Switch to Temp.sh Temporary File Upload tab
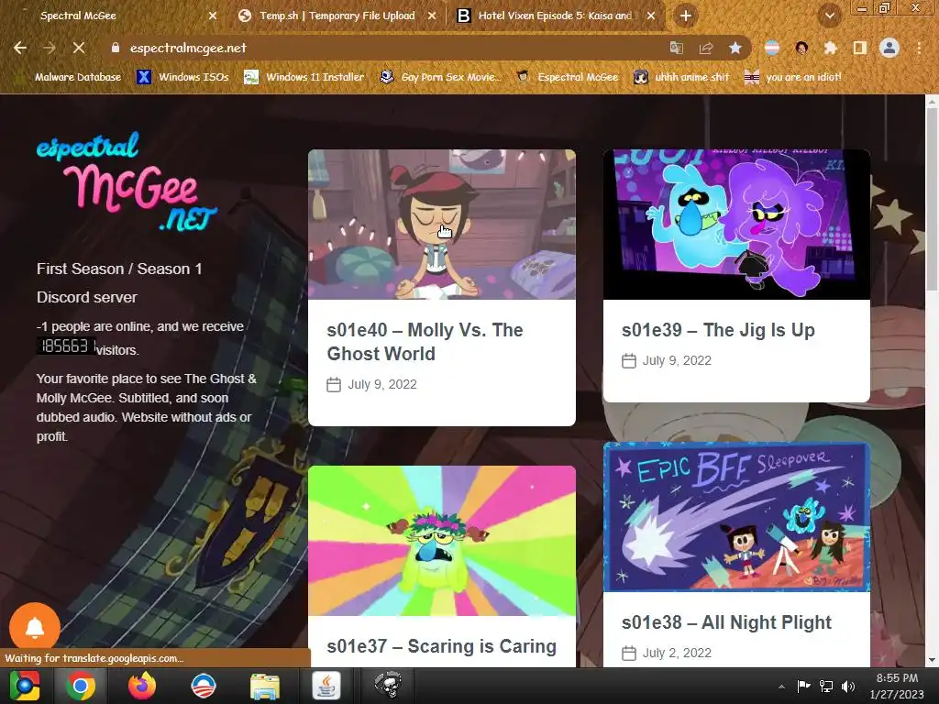This screenshot has width=939, height=704. coord(337,16)
